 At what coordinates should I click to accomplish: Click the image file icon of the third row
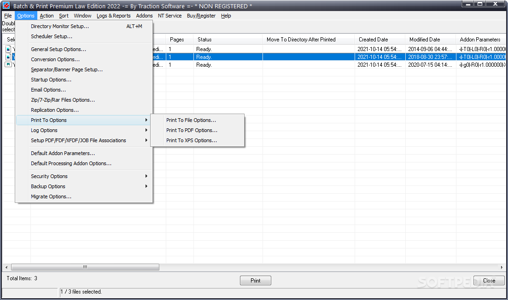coord(8,64)
